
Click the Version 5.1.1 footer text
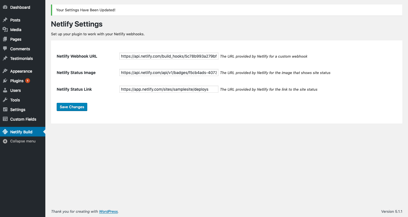coord(392,212)
